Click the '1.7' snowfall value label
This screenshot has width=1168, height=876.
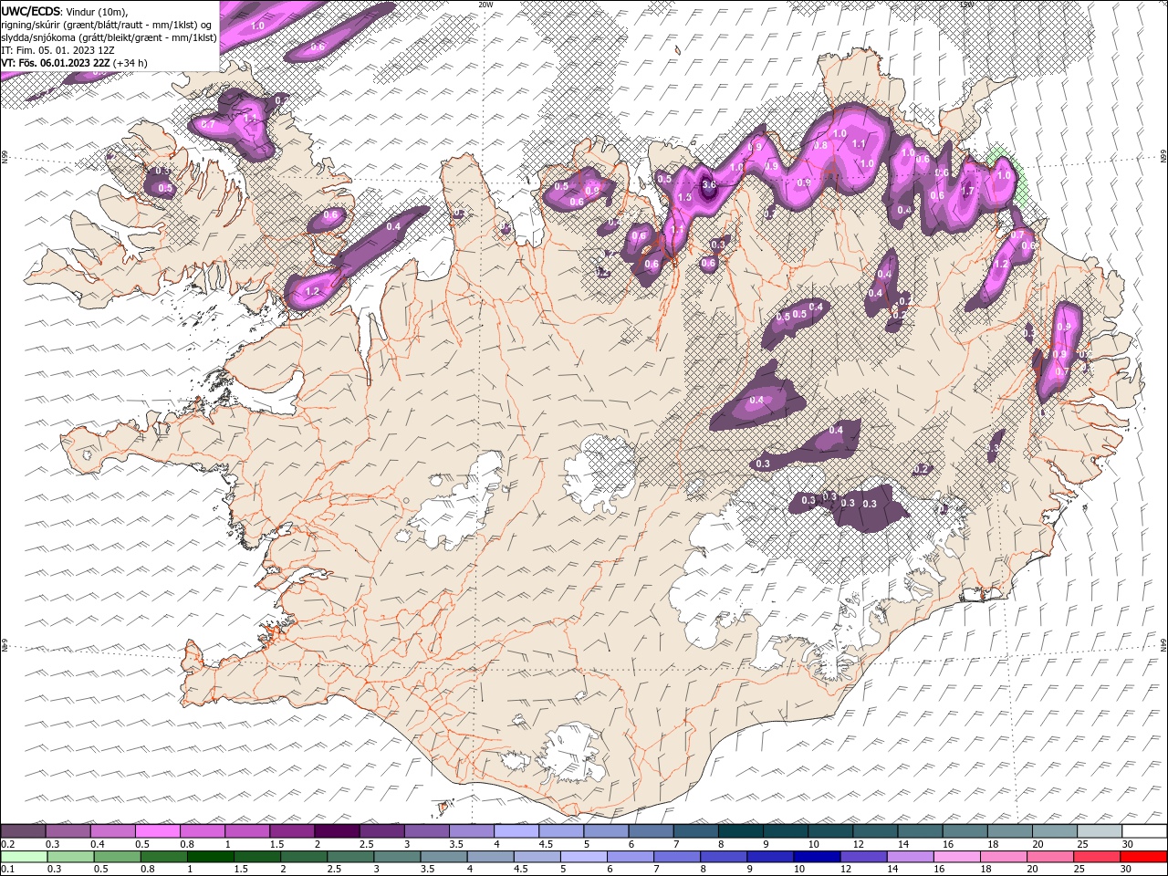point(968,192)
